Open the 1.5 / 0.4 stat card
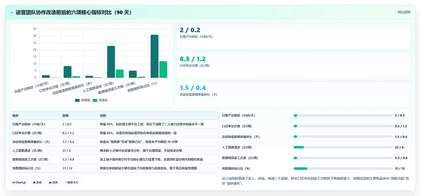Viewport: 421px width, 196px height. (293, 94)
